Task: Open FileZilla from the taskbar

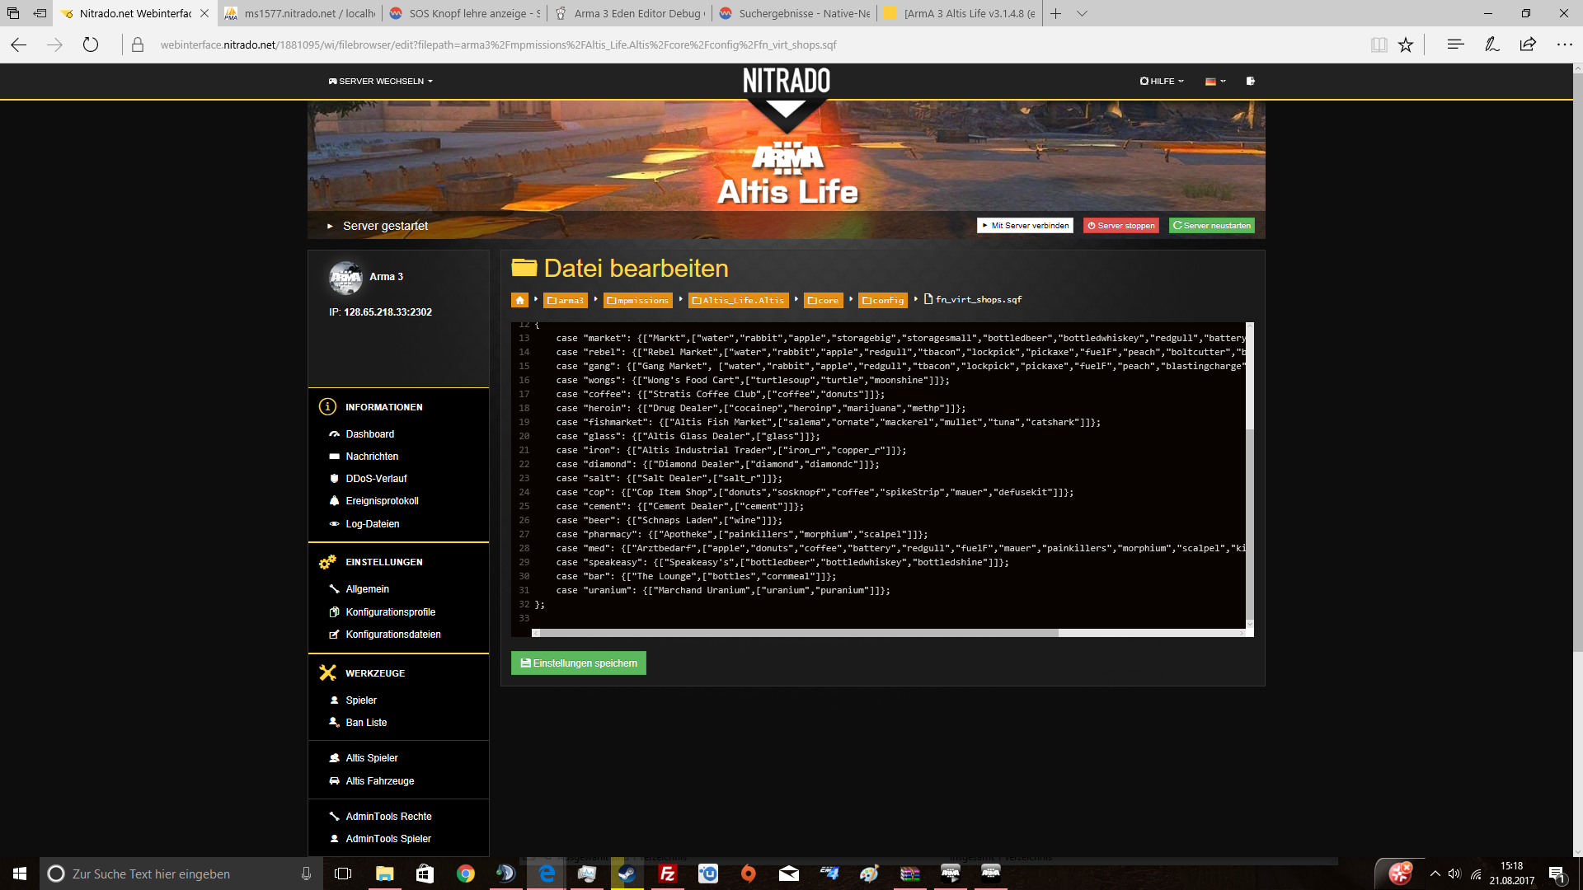Action: (x=668, y=874)
